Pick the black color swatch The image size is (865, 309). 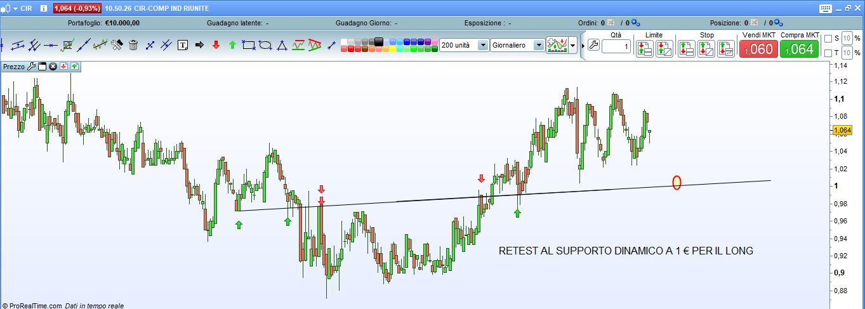point(379,41)
